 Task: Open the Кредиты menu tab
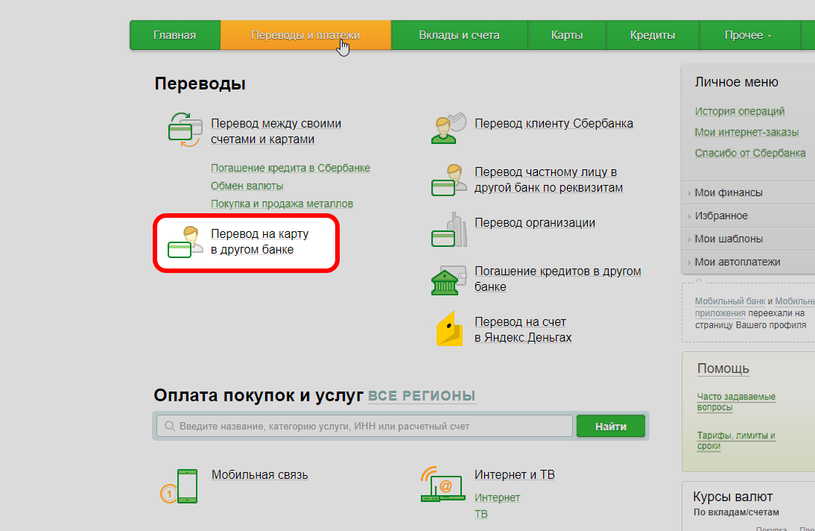(652, 35)
